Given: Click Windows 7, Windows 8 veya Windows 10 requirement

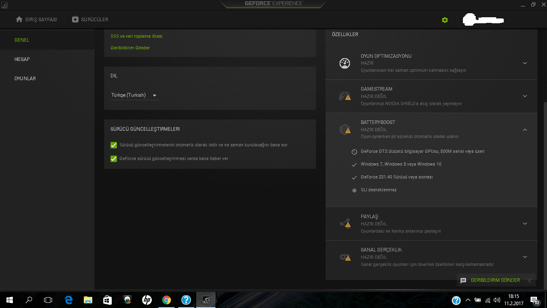Looking at the screenshot, I should pos(401,164).
